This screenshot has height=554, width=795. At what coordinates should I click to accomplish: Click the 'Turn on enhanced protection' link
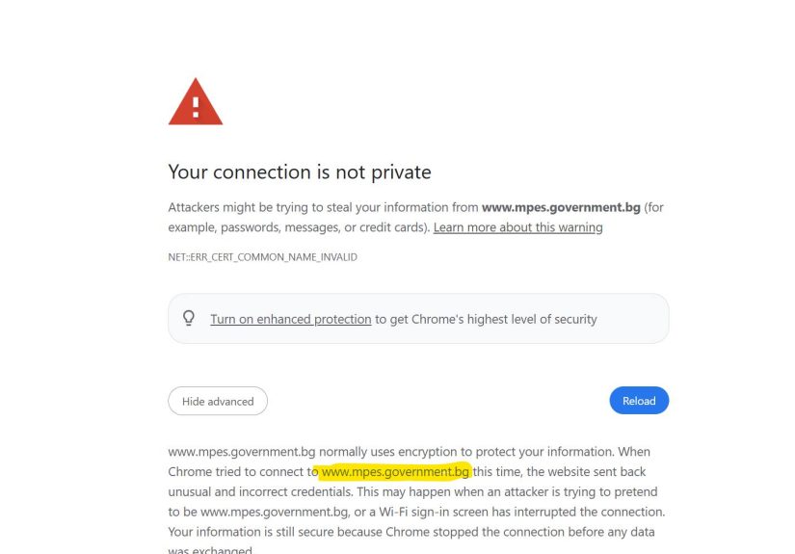(x=290, y=319)
